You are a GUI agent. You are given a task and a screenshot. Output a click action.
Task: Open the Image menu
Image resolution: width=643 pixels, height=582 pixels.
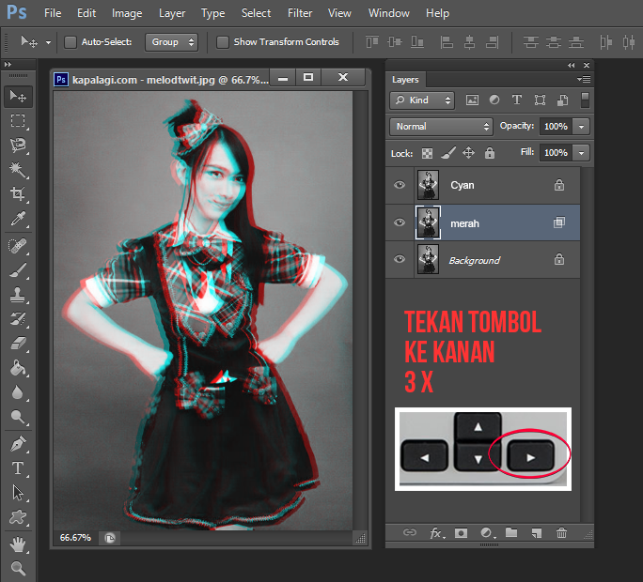point(127,13)
